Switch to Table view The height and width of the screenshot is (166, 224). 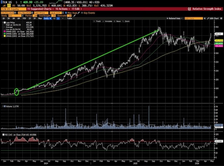click(70, 18)
